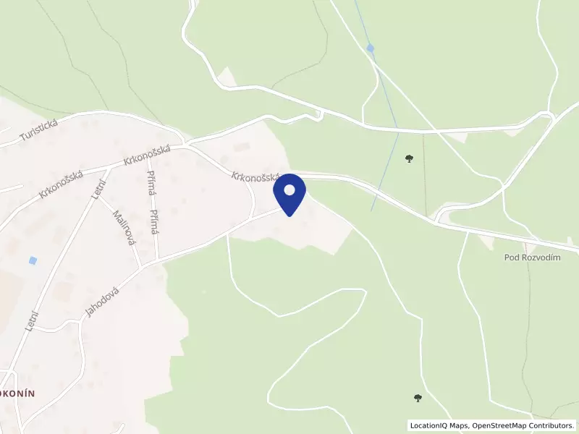This screenshot has height=434, width=579.
Task: Click the Jahodová street label
Action: (102, 302)
